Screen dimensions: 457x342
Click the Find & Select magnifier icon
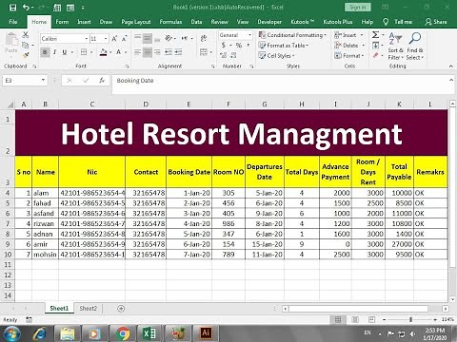pyautogui.click(x=415, y=39)
